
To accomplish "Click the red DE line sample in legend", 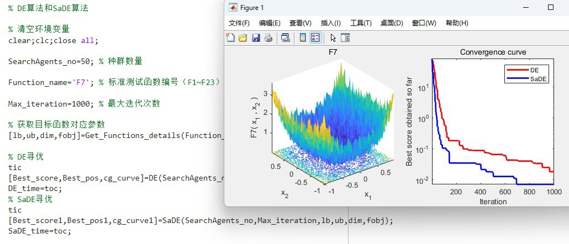I will [517, 70].
